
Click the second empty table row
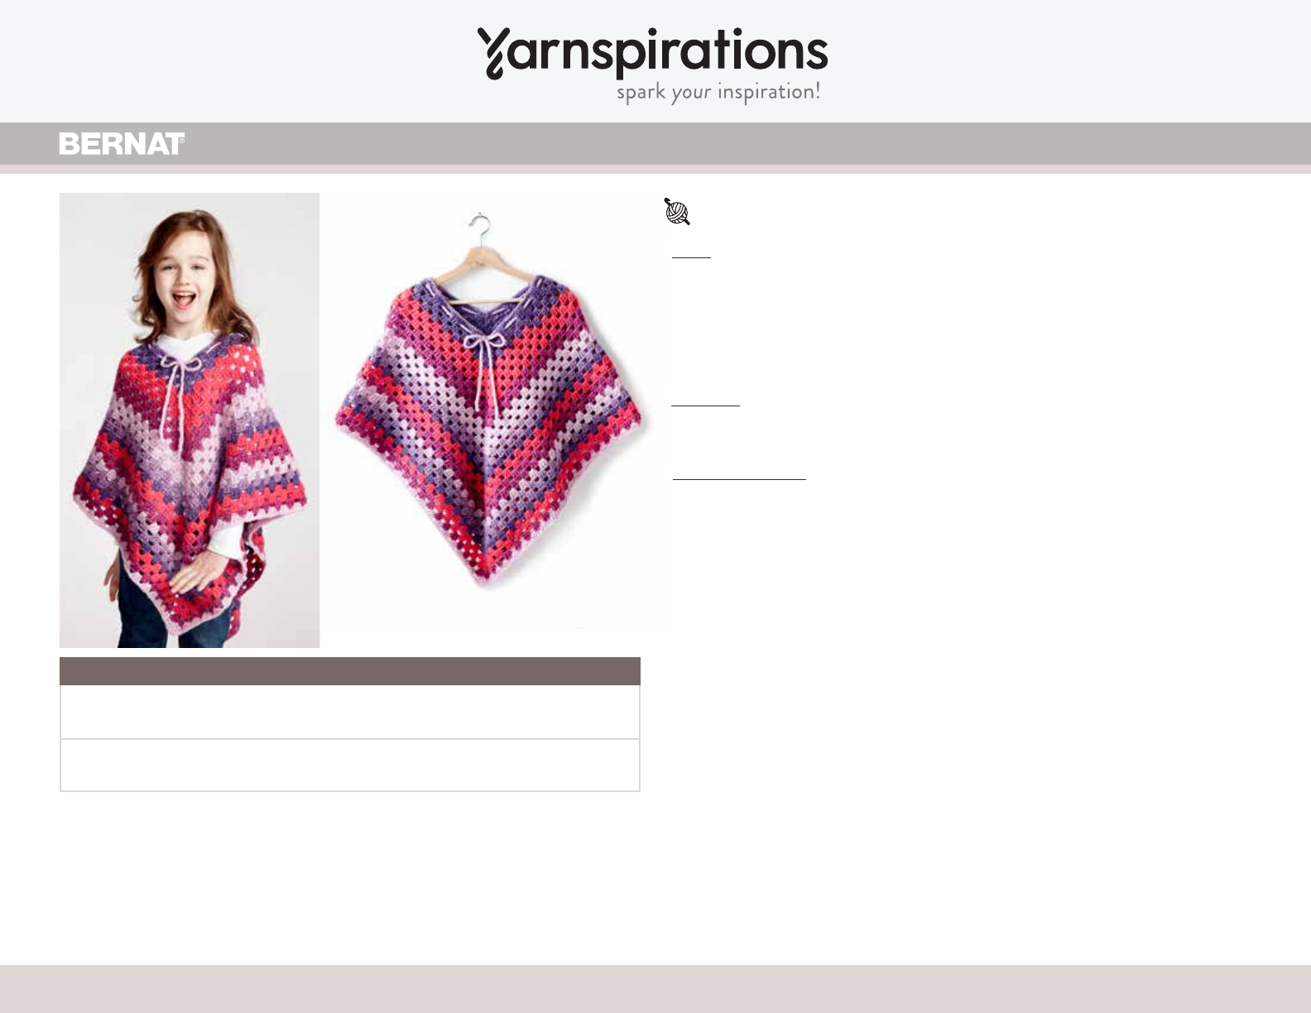pyautogui.click(x=350, y=766)
